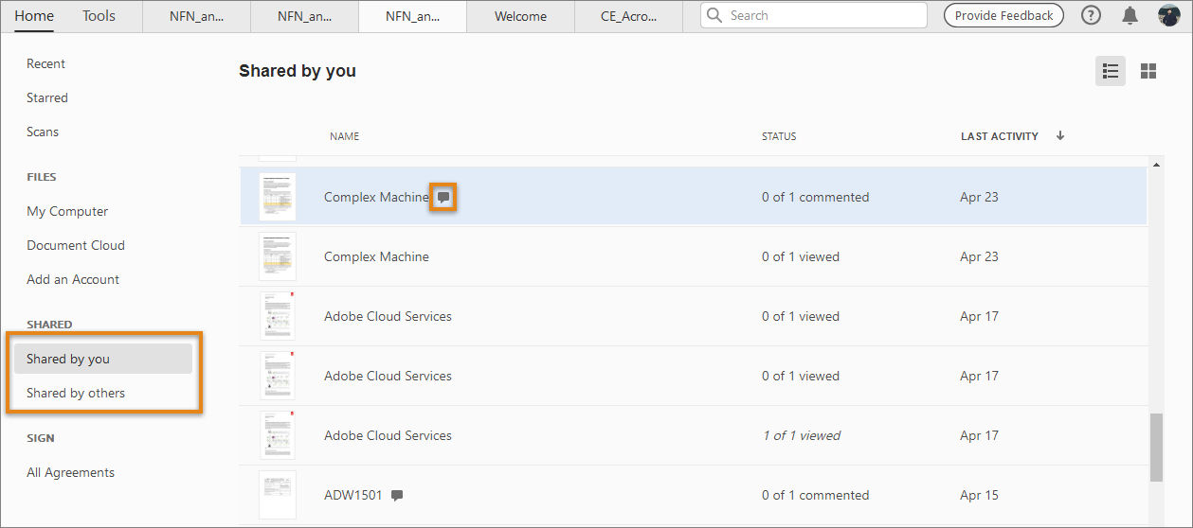
Task: Sort by the Last Activity arrow
Action: (x=1060, y=135)
